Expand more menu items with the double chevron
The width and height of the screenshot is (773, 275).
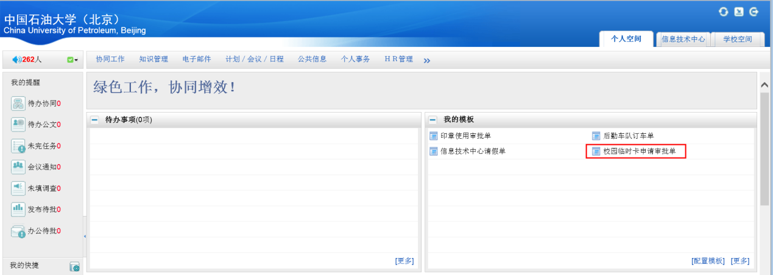[426, 60]
